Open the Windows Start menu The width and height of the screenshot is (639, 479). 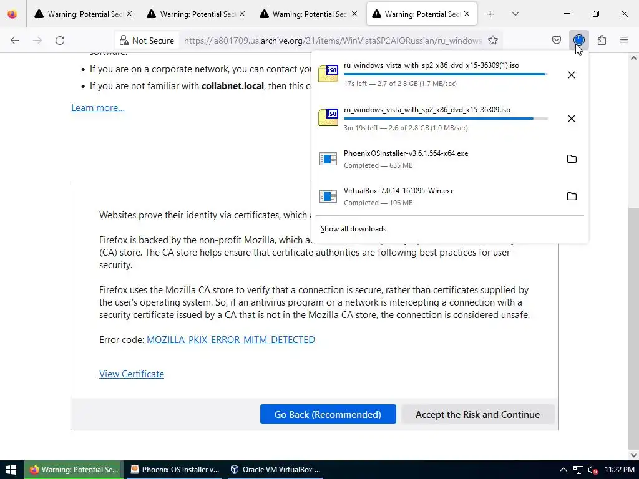coord(11,470)
